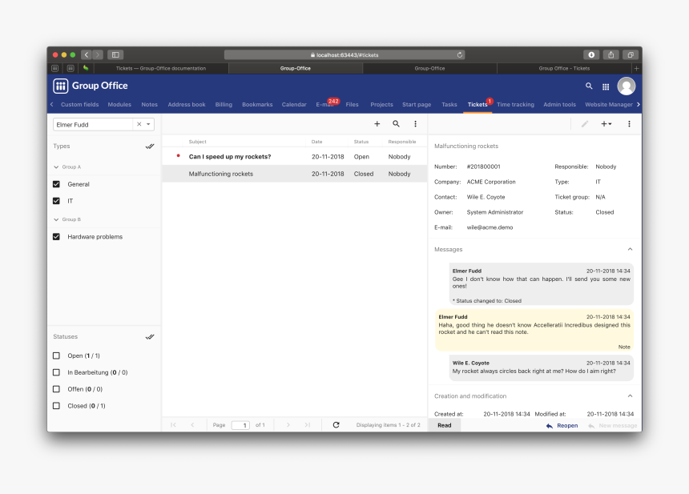The height and width of the screenshot is (494, 689).
Task: Click the New message button
Action: pos(613,425)
